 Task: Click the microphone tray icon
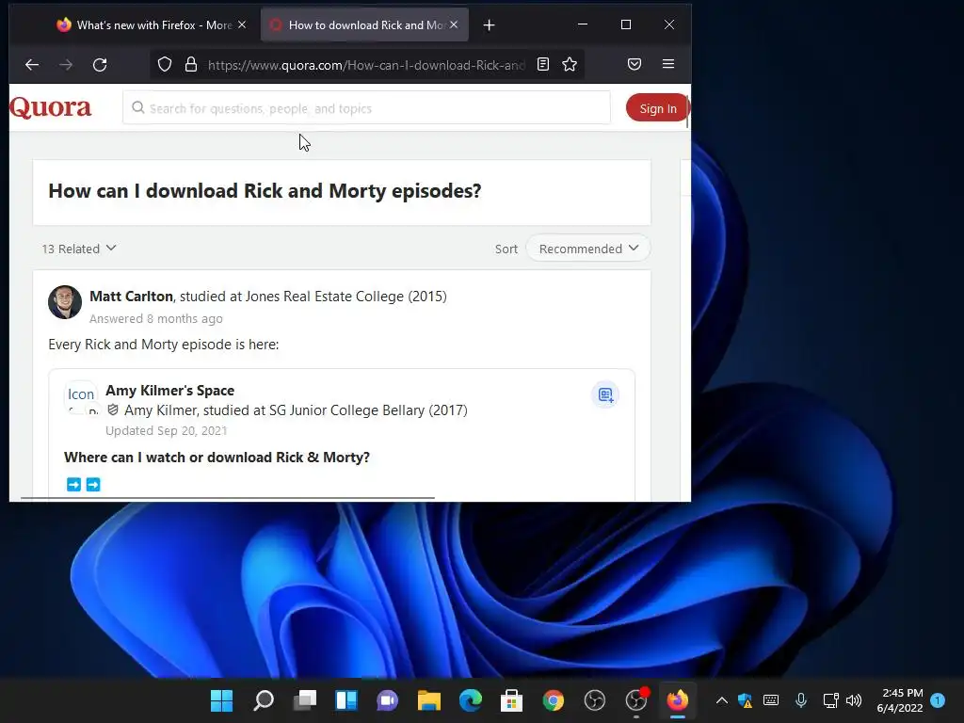click(800, 700)
